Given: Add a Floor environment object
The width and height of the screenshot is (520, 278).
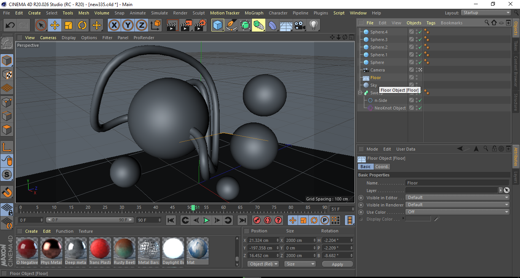Looking at the screenshot, I should pos(286,25).
